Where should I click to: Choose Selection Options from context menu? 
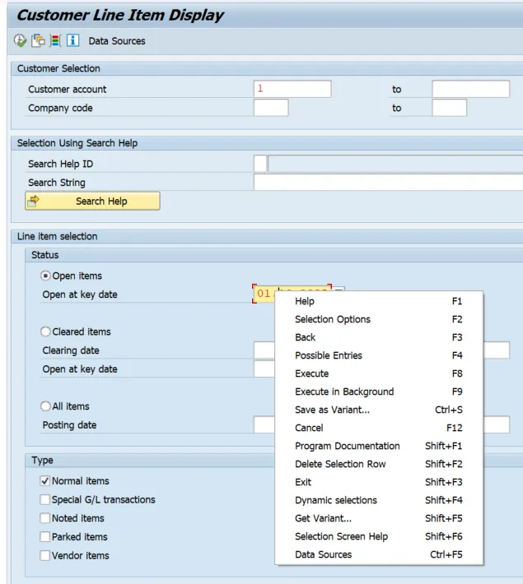tap(333, 319)
